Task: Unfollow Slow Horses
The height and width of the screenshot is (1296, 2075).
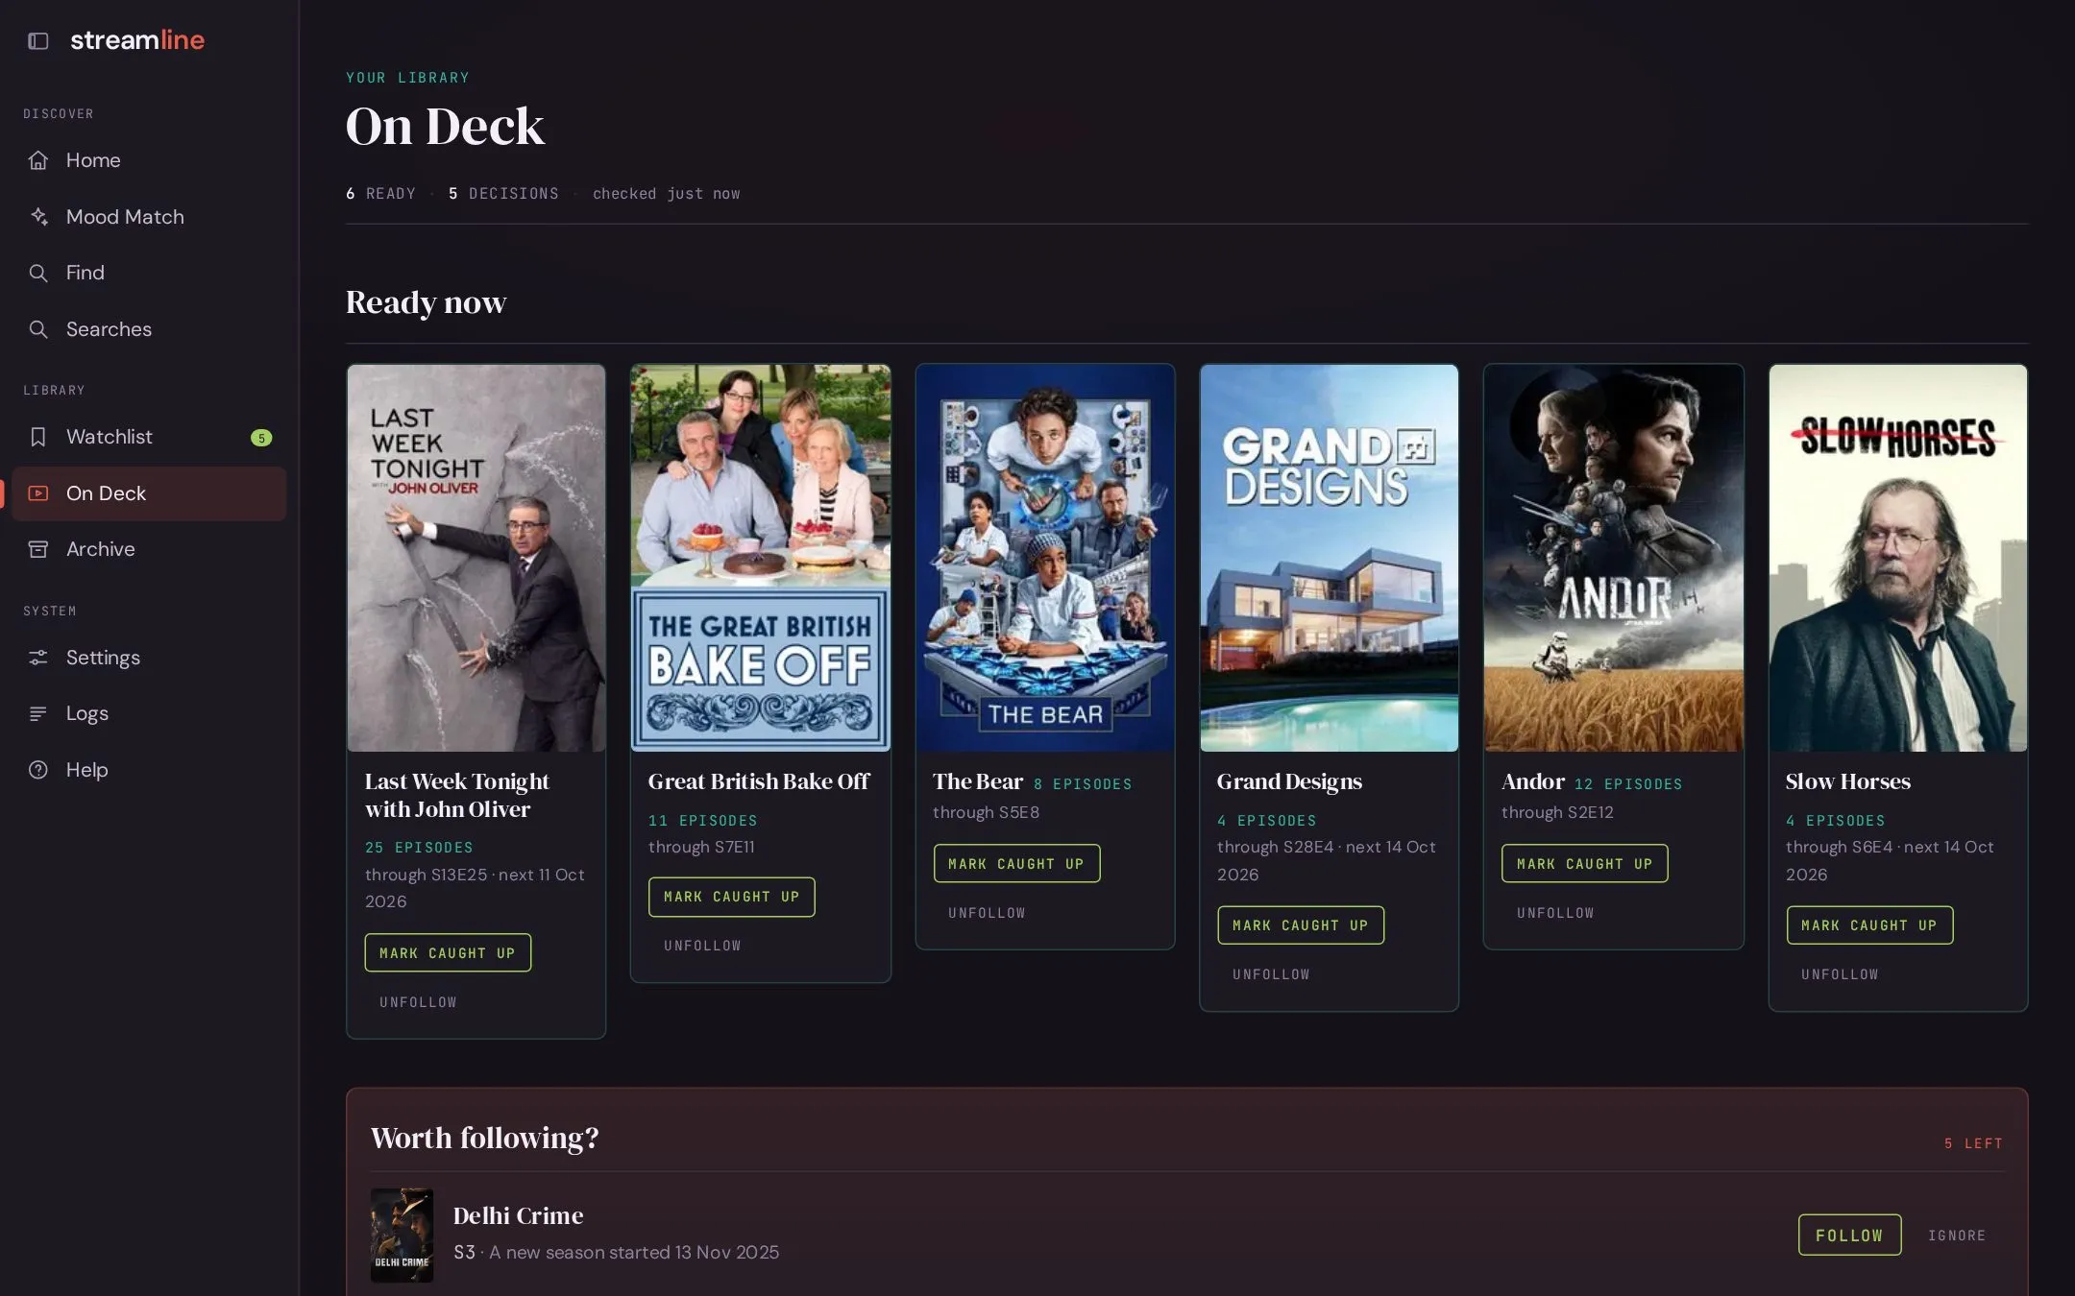Action: click(x=1840, y=974)
